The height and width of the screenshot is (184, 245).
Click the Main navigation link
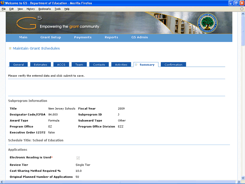(23, 38)
